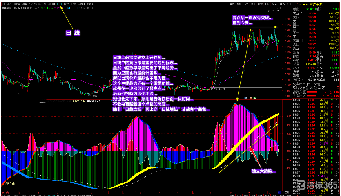Select the 15分钟 period tab

(x=33, y=4)
